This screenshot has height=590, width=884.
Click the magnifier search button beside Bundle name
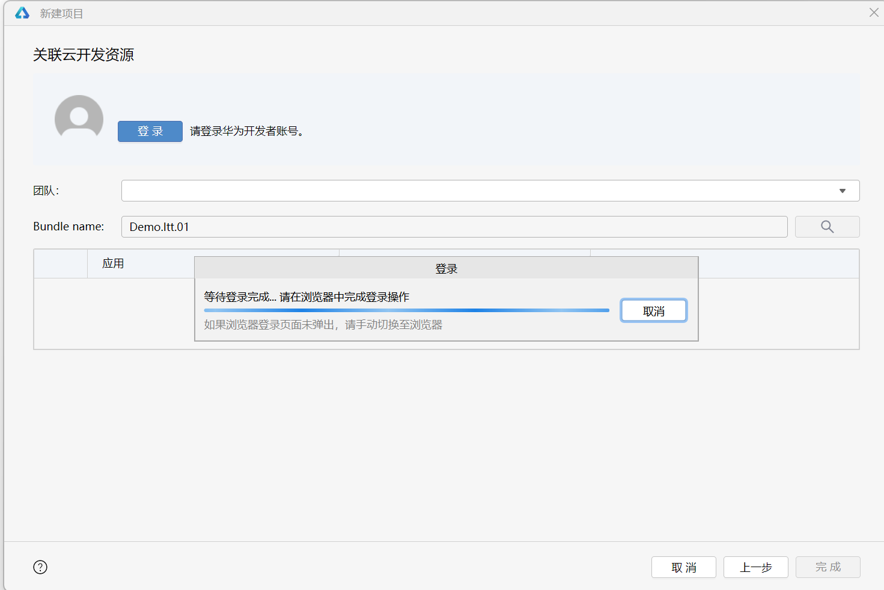827,227
